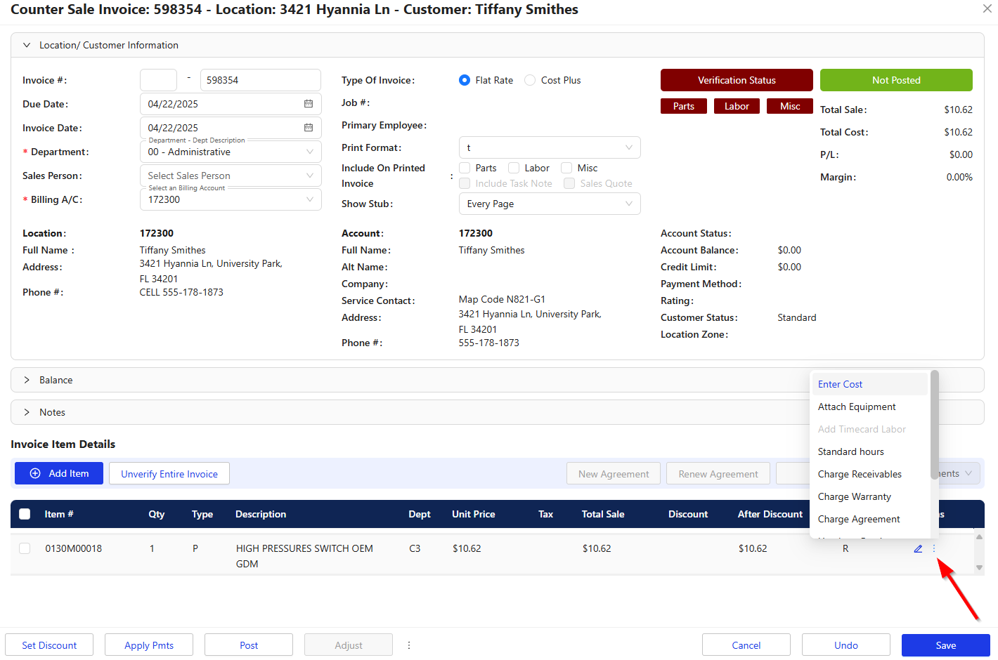Click the Renew Agreement button
The width and height of the screenshot is (998, 660).
tap(718, 474)
